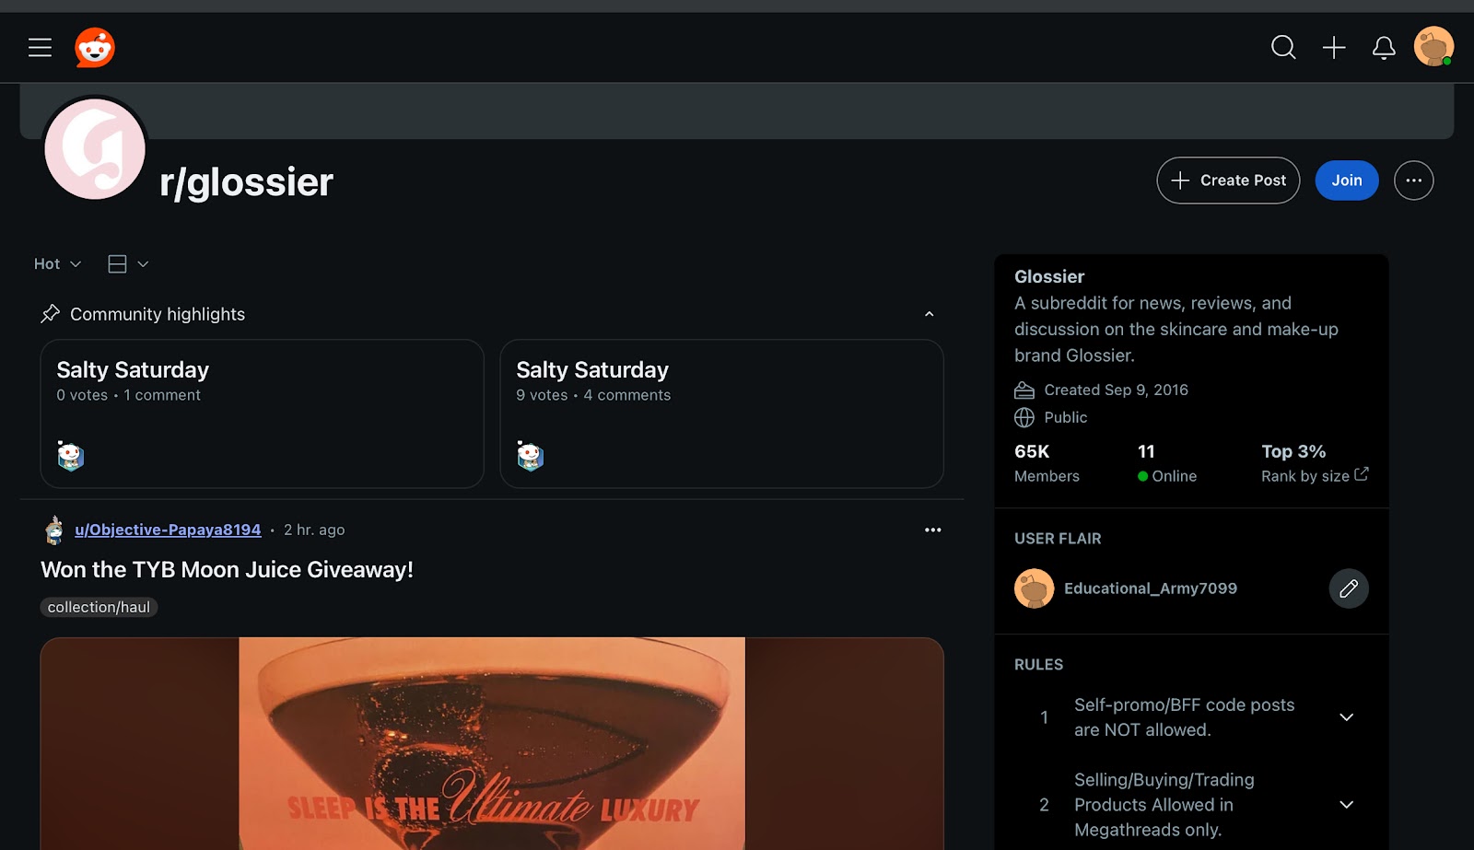This screenshot has width=1474, height=850.
Task: Click the Reddit Snoo logo
Action: click(95, 48)
